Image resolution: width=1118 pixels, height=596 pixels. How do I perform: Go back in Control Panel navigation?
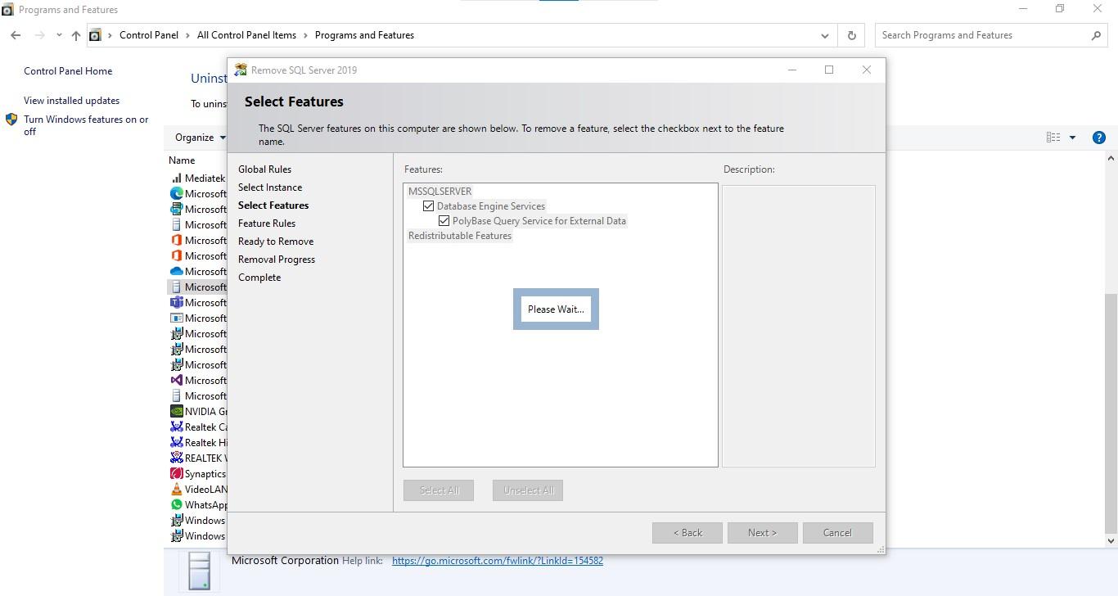pyautogui.click(x=16, y=35)
